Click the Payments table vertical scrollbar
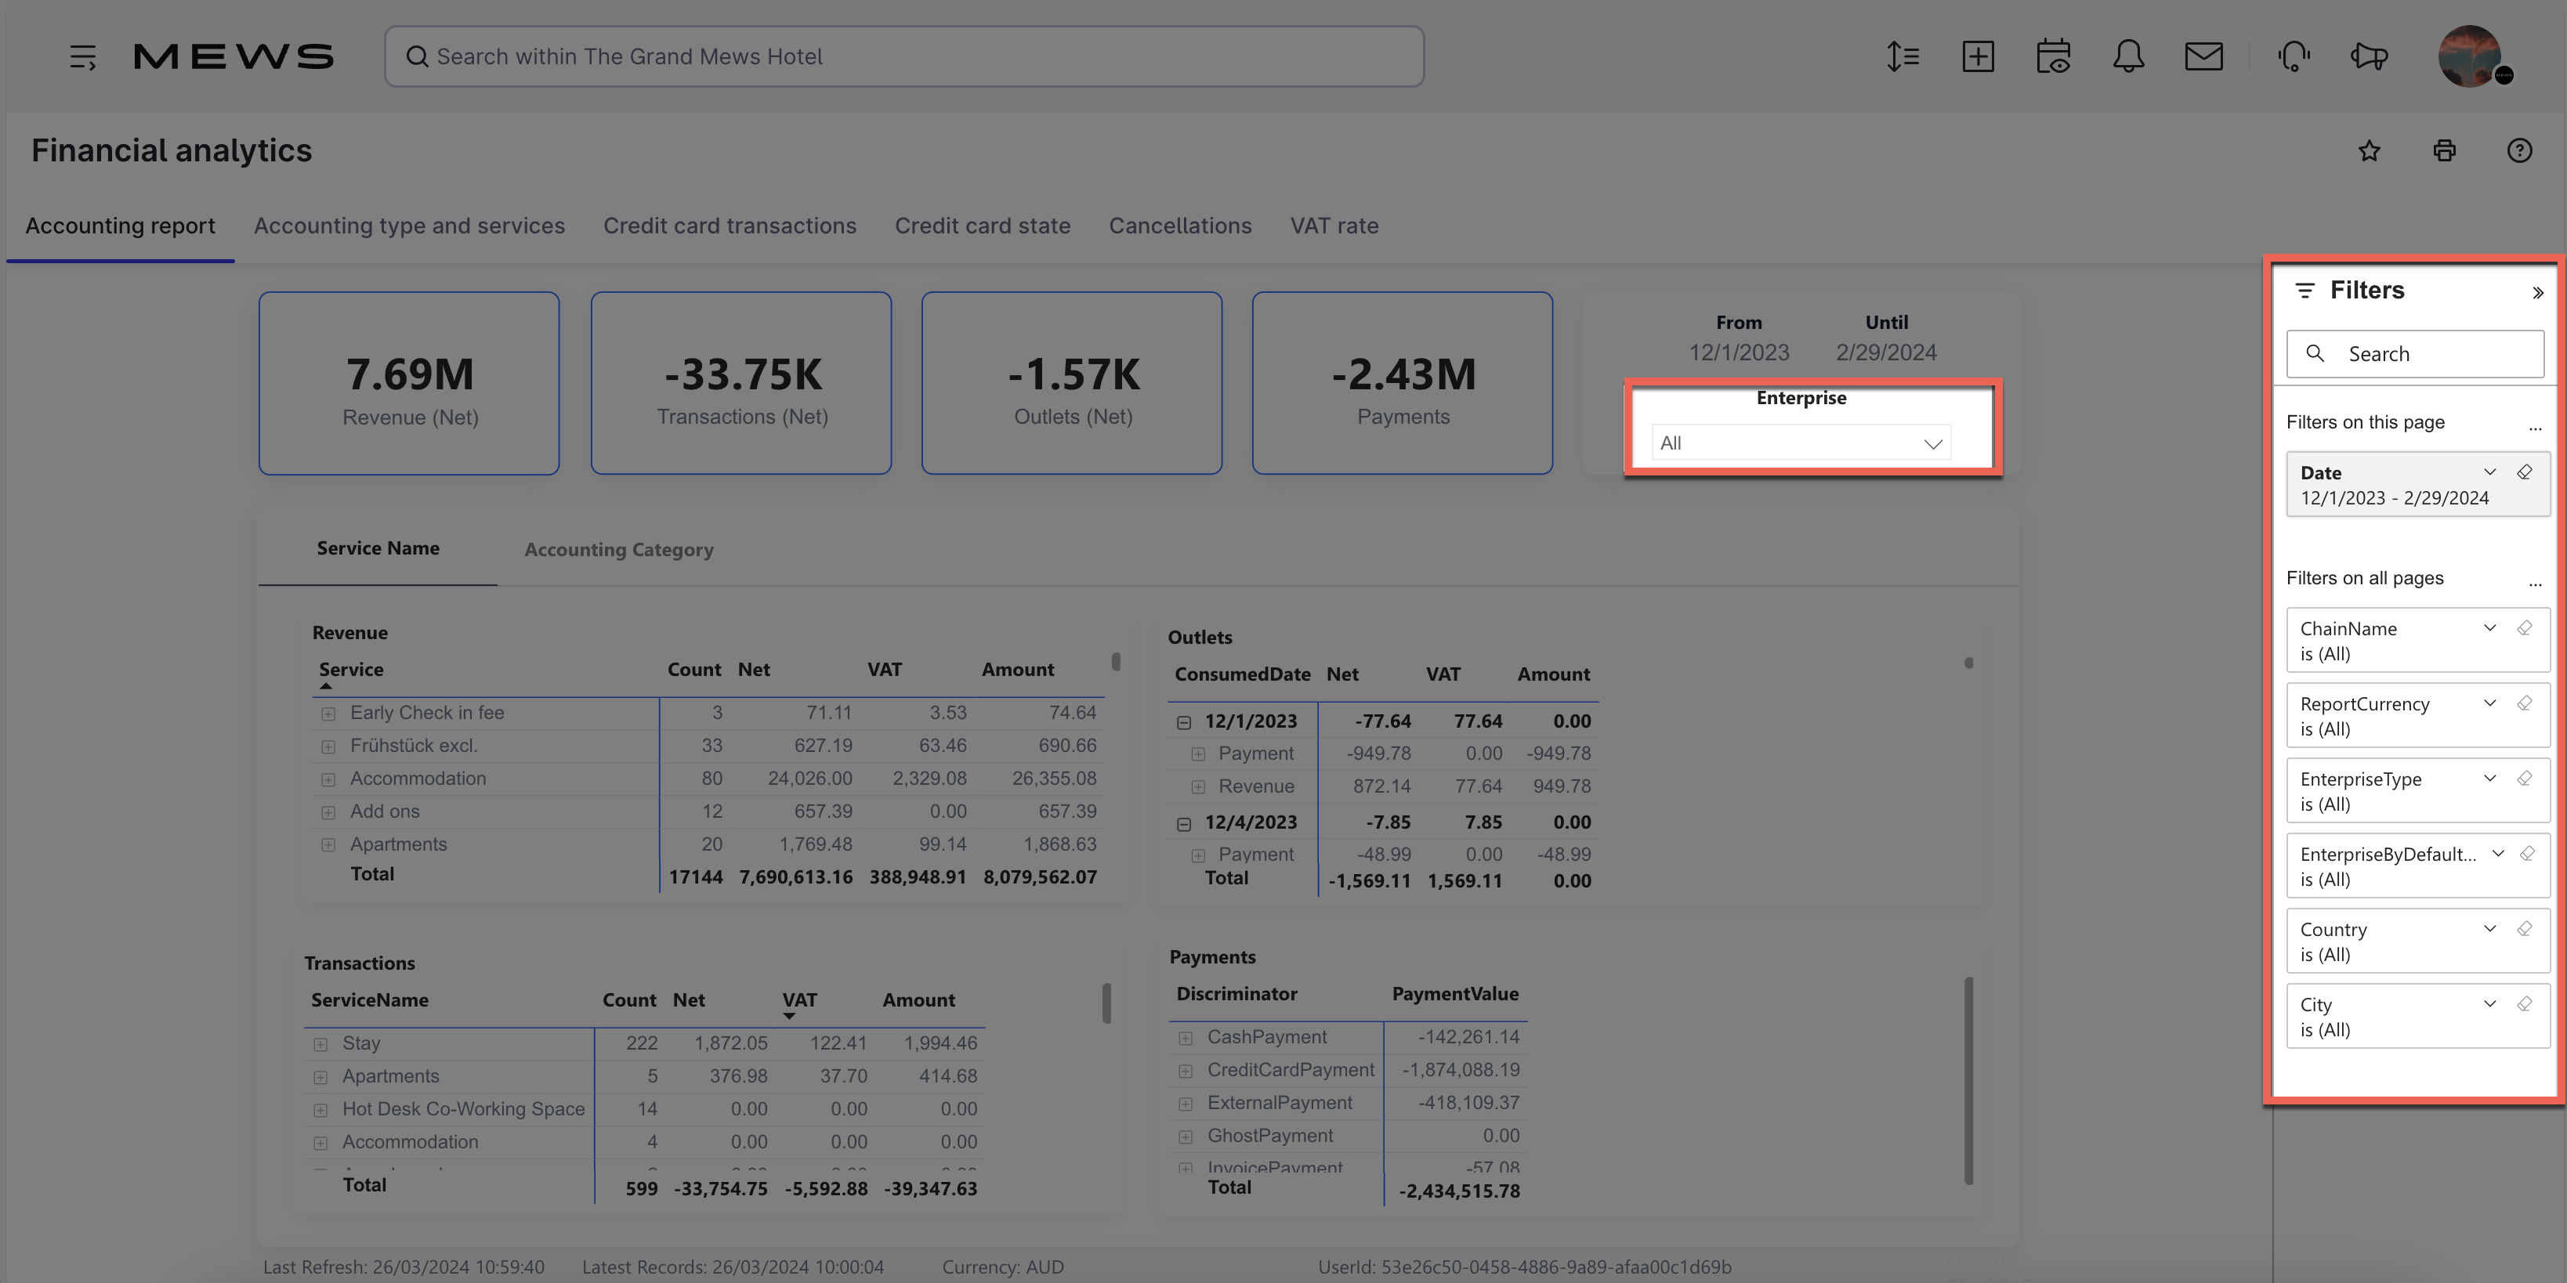2567x1283 pixels. 1968,1081
